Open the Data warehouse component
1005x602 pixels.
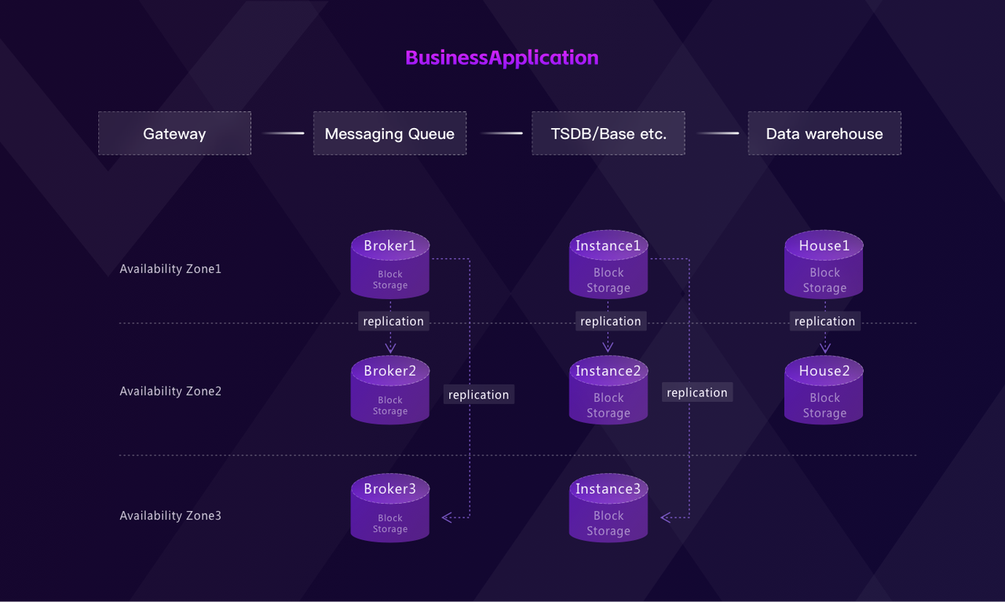tap(824, 133)
